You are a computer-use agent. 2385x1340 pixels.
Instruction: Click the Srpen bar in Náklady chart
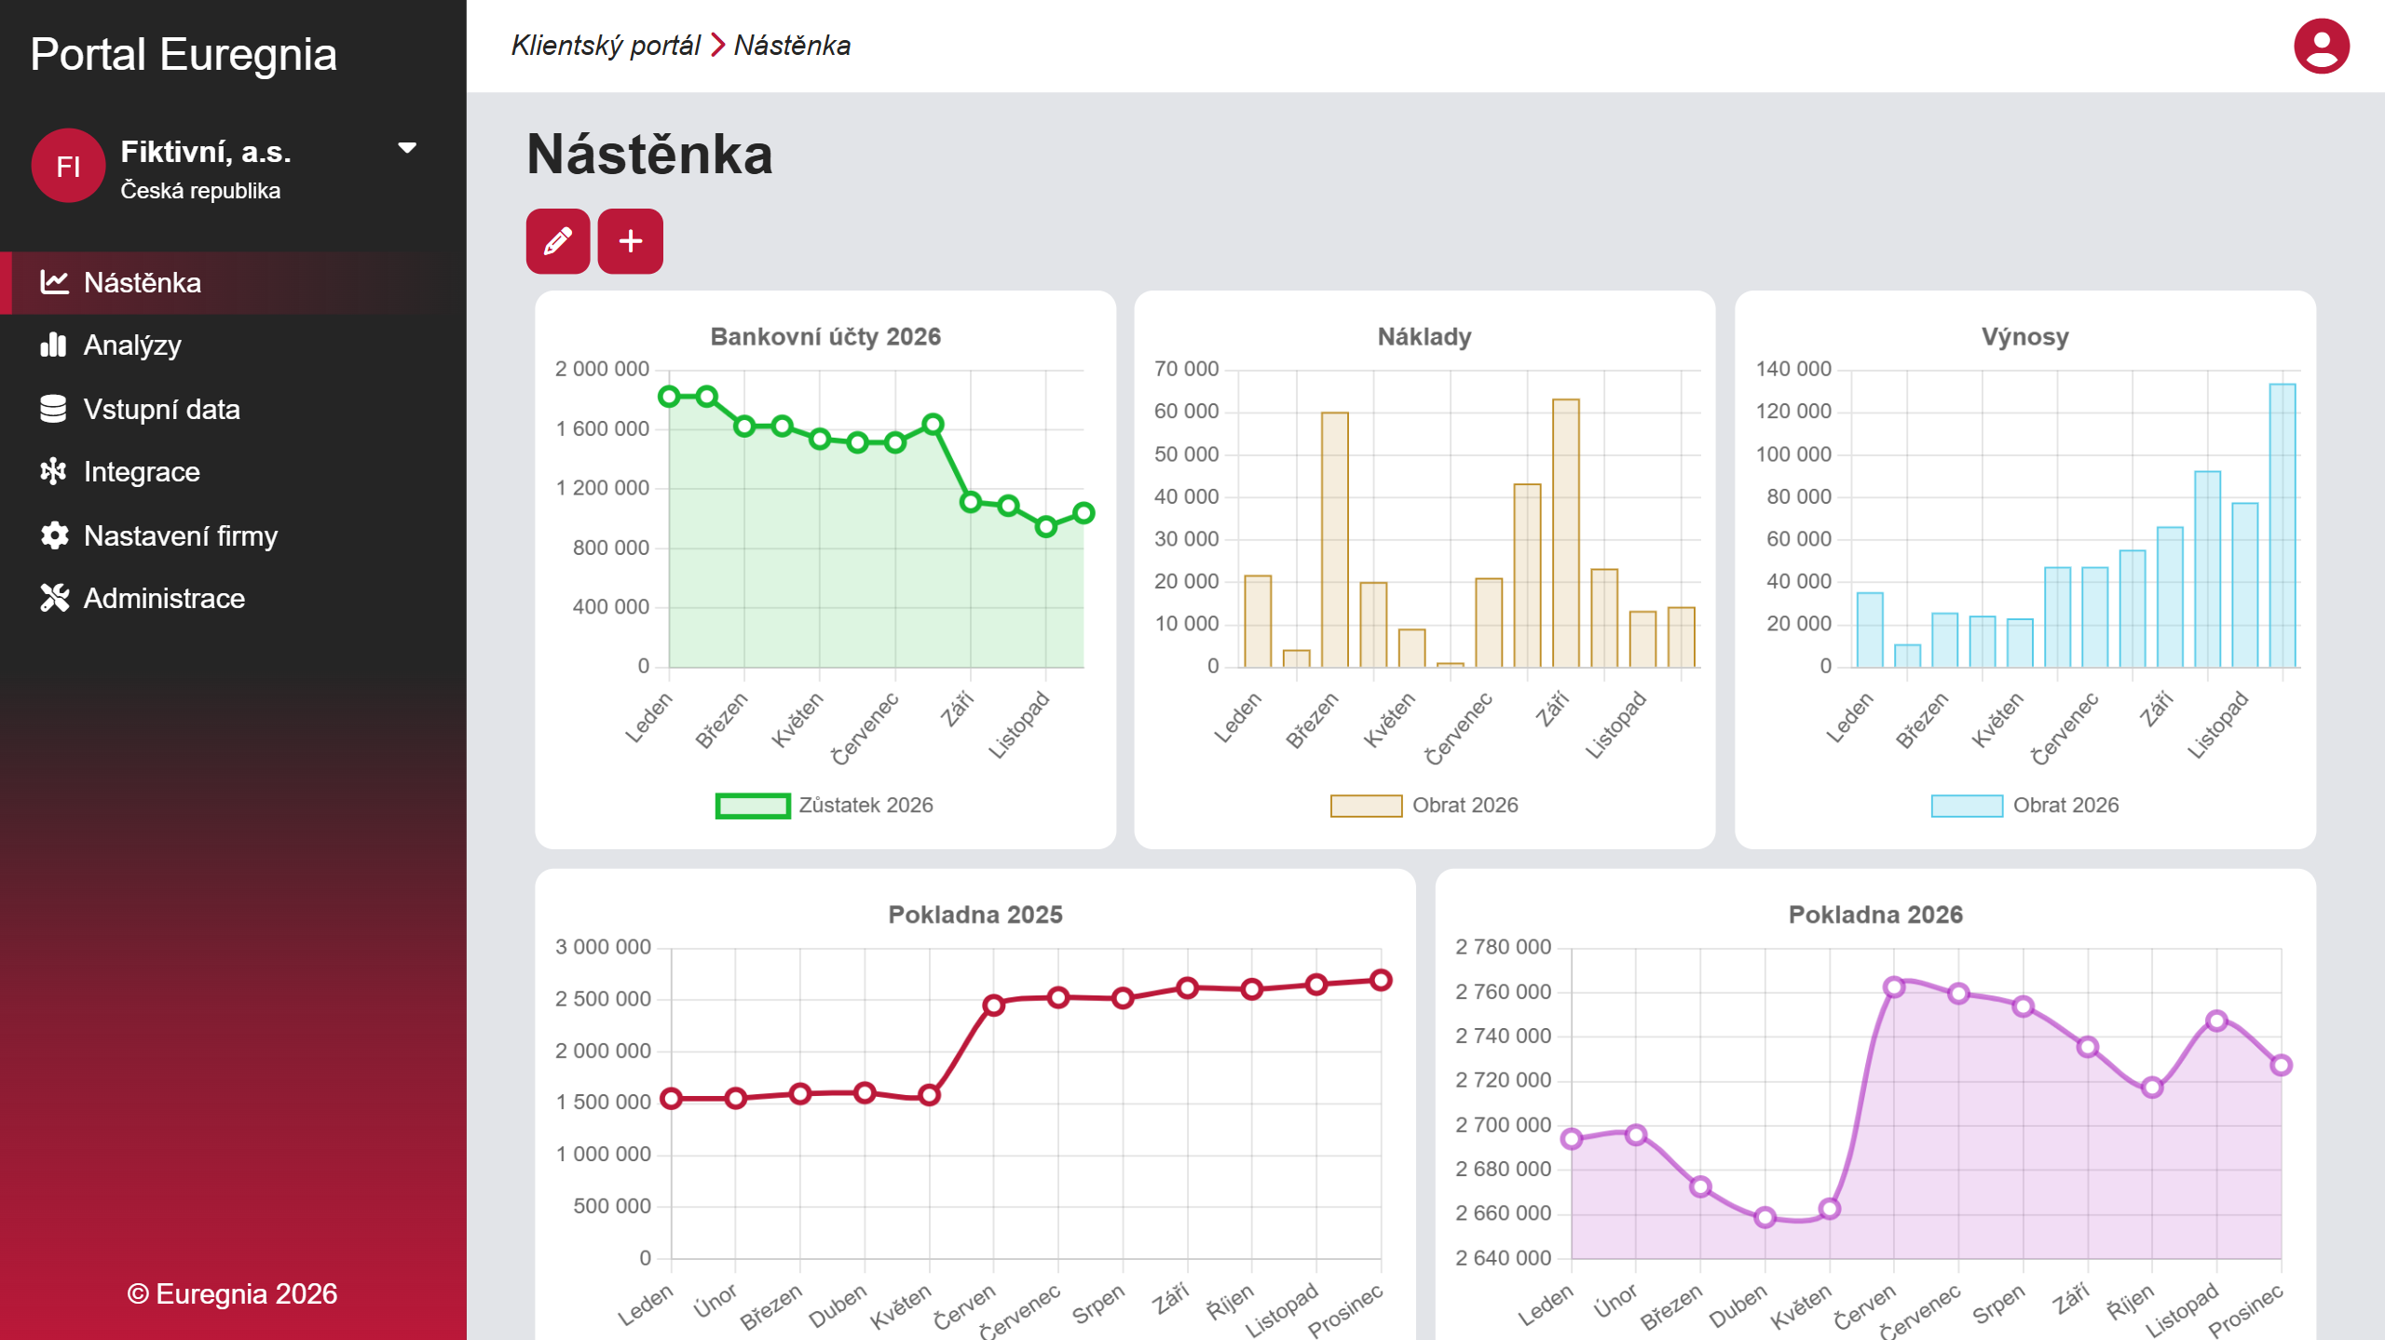tap(1528, 575)
